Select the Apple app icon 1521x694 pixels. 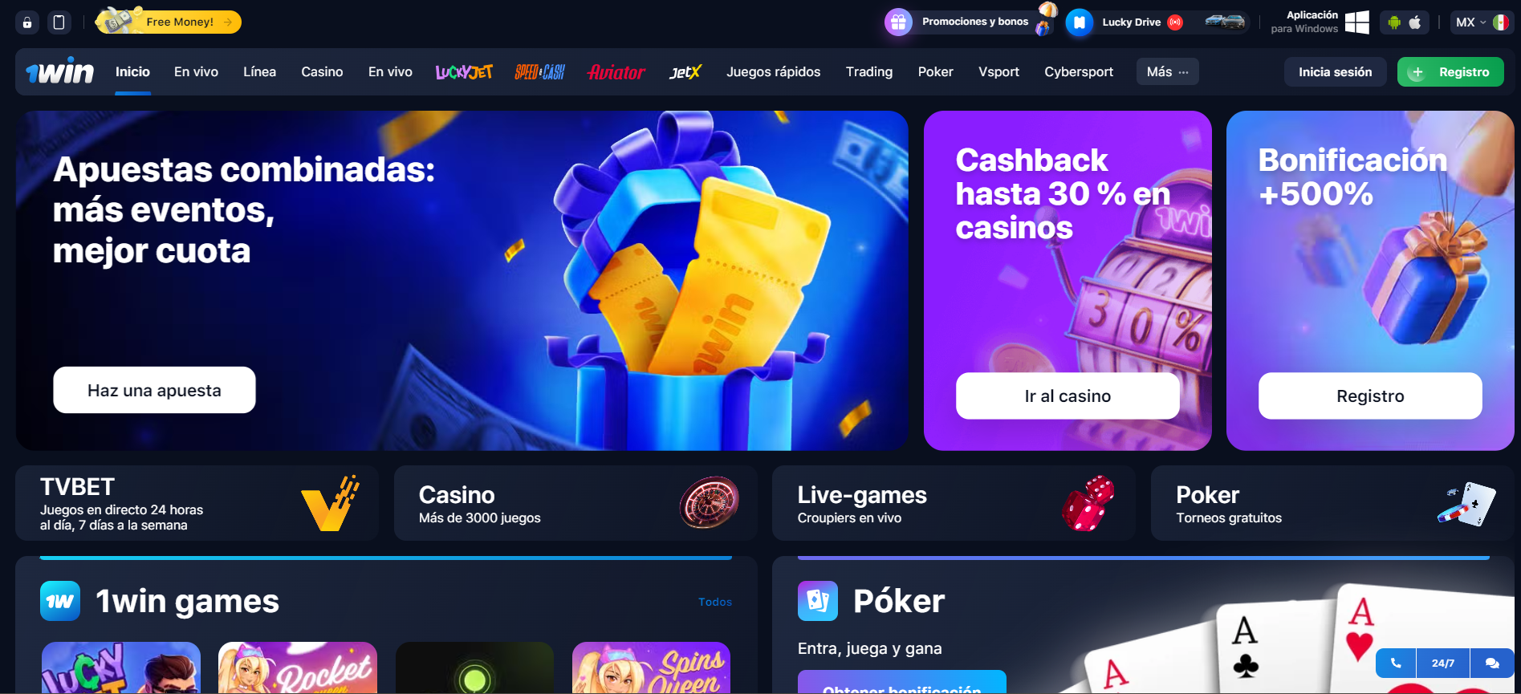point(1415,22)
